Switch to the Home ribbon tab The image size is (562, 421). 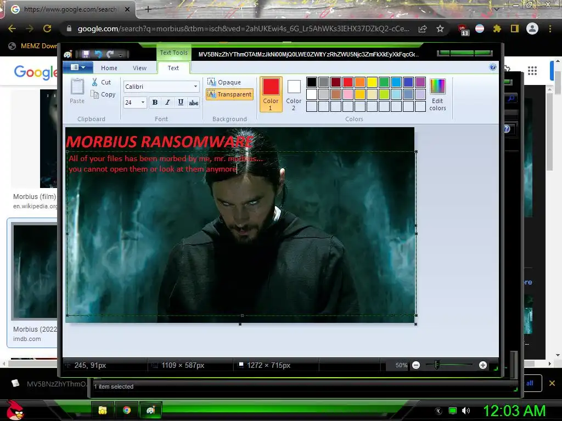[109, 68]
